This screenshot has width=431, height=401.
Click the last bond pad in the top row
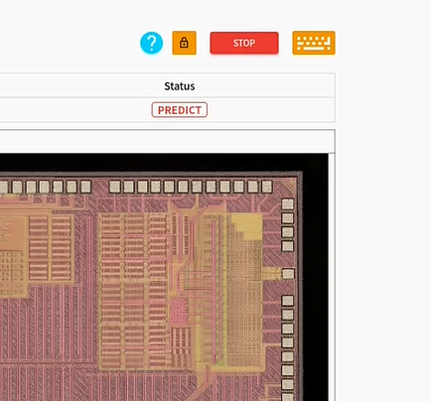(267, 187)
